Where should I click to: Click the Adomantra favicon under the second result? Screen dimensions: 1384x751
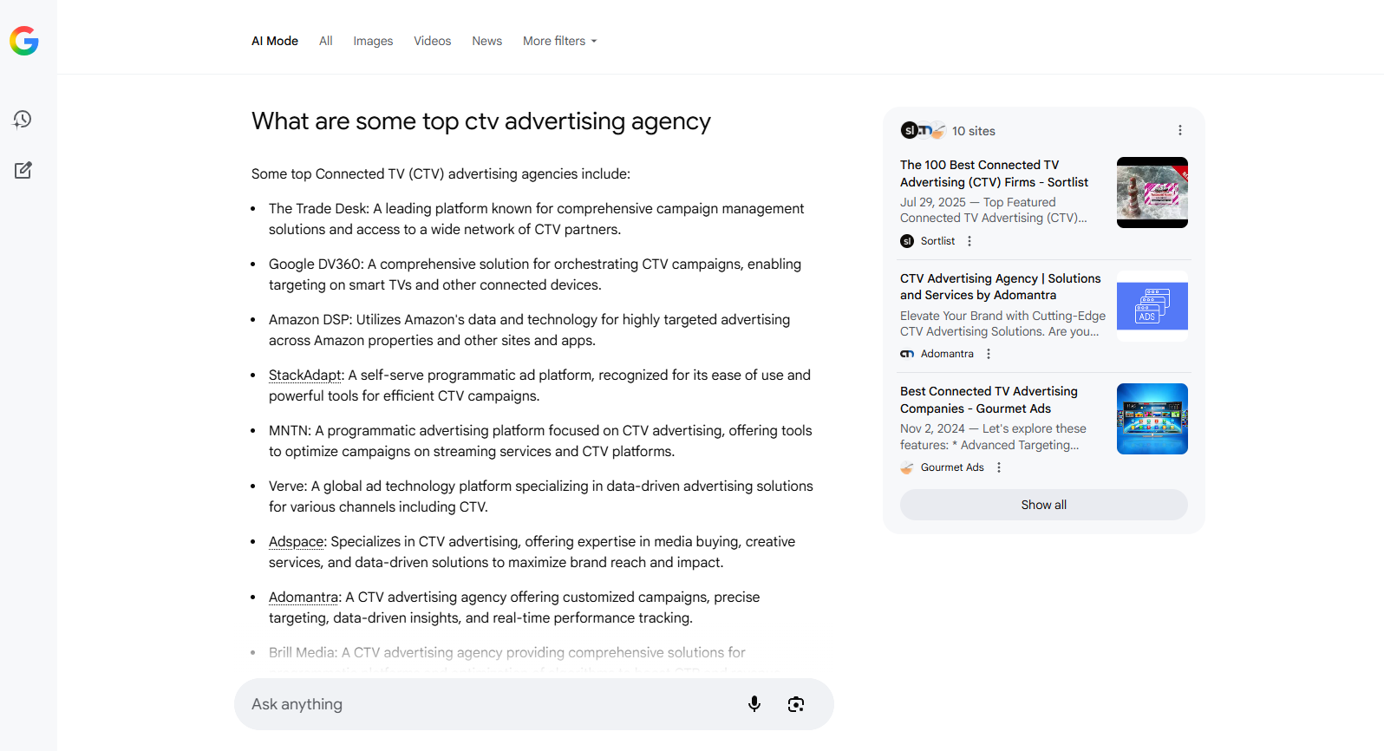click(x=907, y=354)
